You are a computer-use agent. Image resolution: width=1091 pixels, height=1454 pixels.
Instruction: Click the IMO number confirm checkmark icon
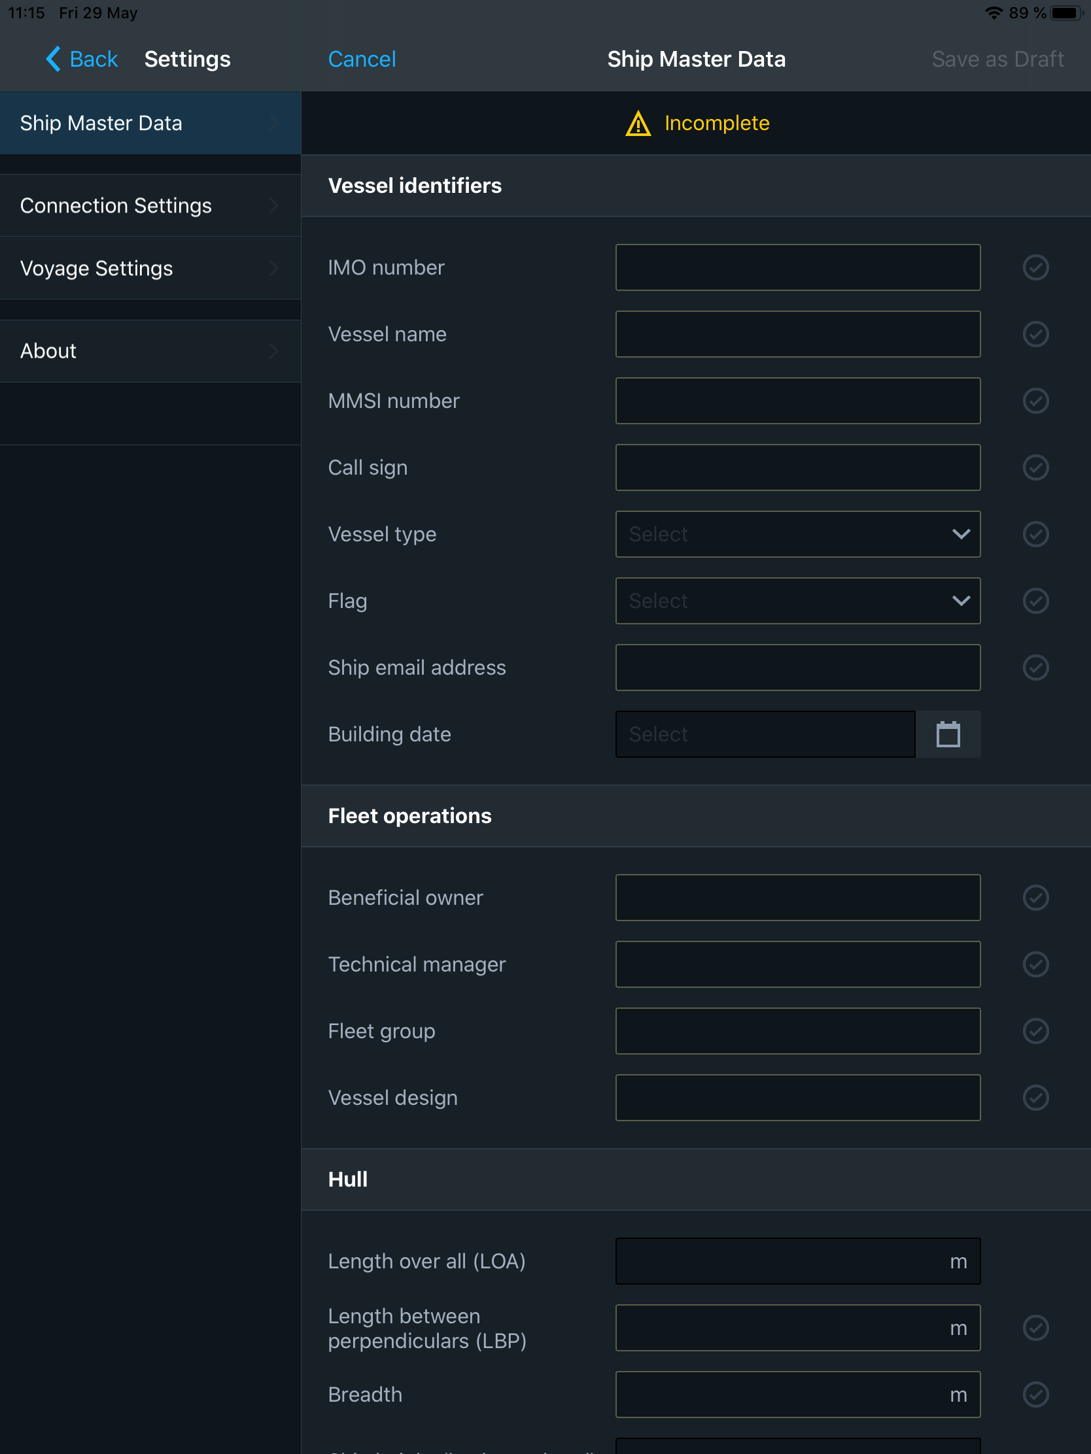1035,267
